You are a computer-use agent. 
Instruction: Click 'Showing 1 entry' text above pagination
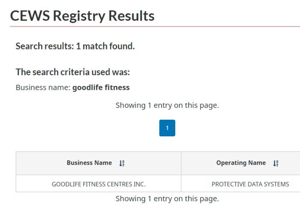[167, 105]
